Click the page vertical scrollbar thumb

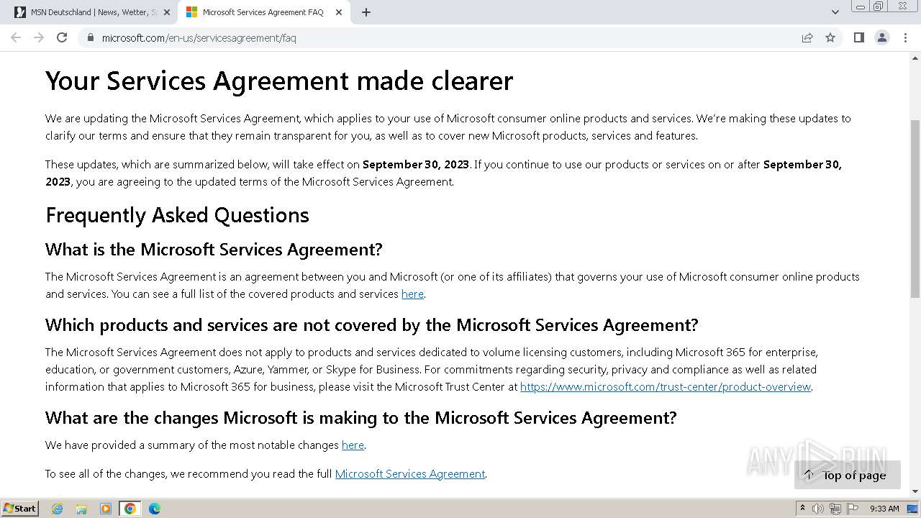(915, 209)
